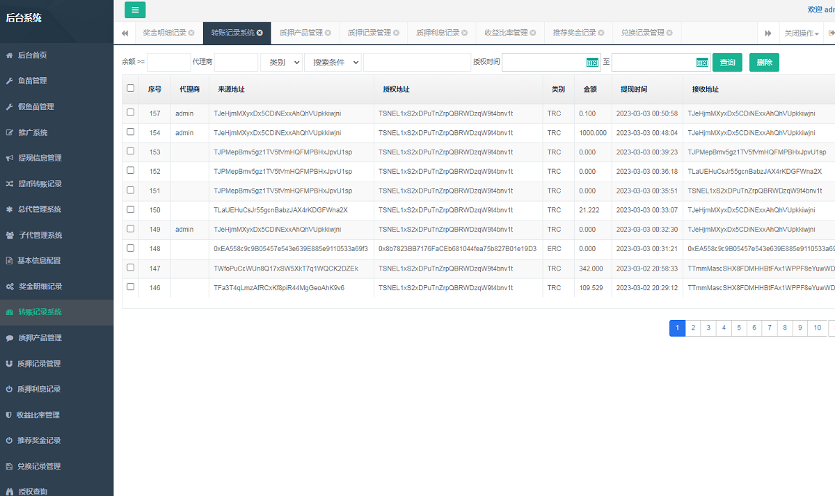The width and height of the screenshot is (835, 496).
Task: Switch to the 奖金明细记录 tab
Action: (164, 33)
